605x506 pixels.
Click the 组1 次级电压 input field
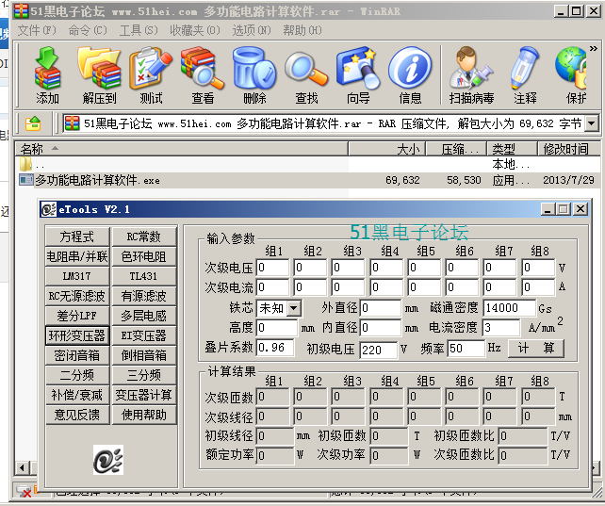272,268
